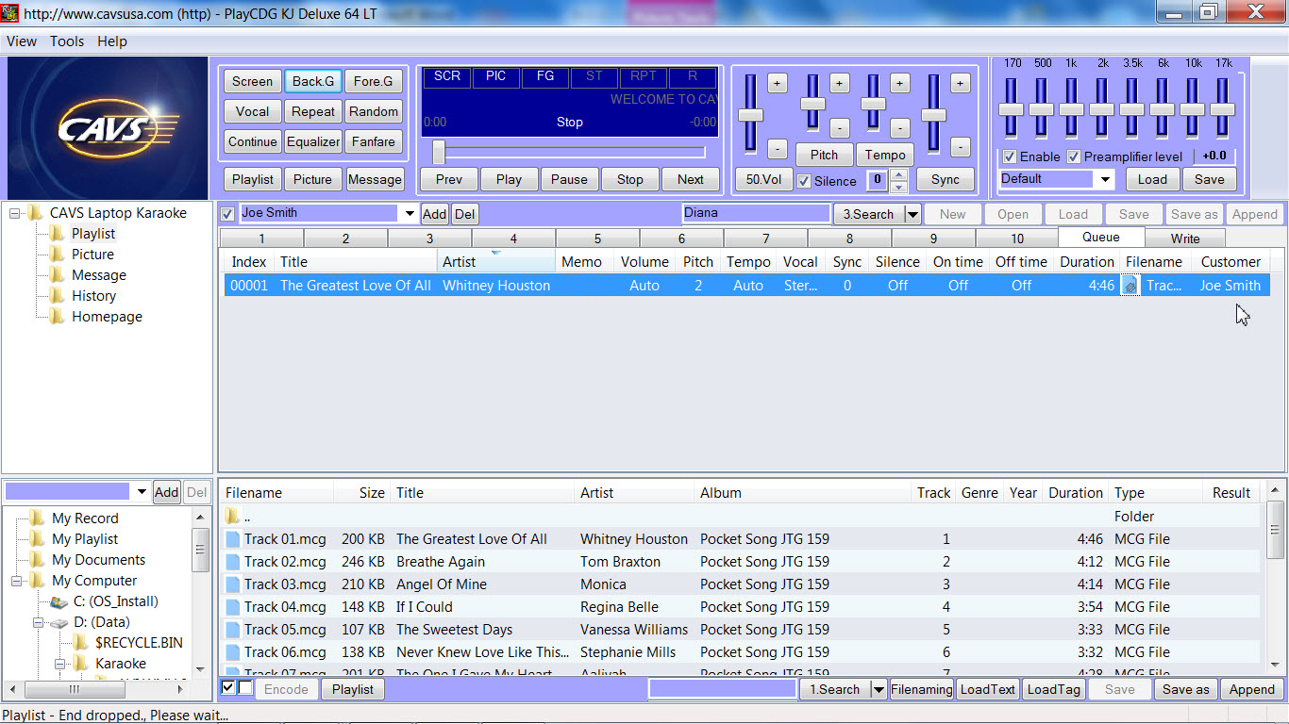
Task: Open the Joe Smith customer dropdown
Action: [x=410, y=214]
